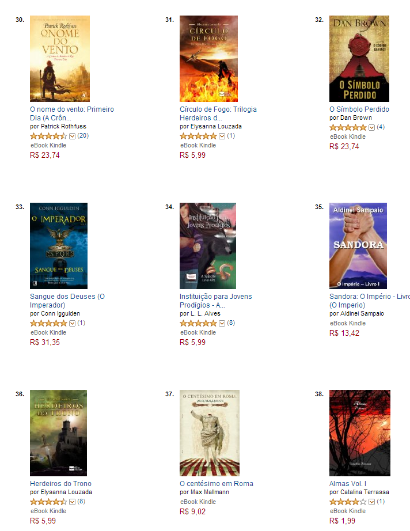Click the Herdeiros do Trono title link
This screenshot has height=531, width=410.
(x=60, y=484)
